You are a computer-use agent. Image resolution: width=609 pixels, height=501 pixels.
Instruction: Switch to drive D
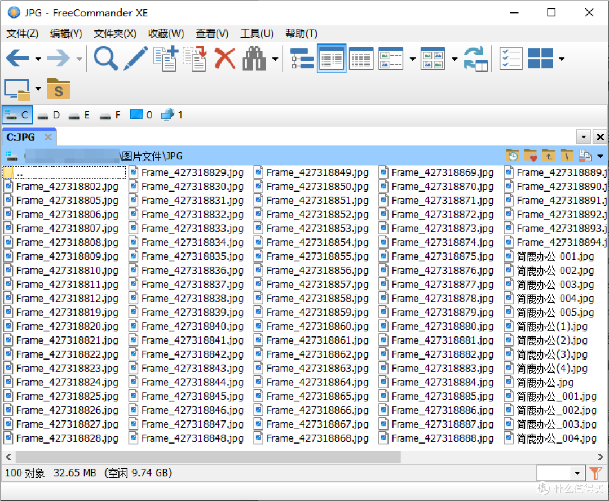coord(48,115)
